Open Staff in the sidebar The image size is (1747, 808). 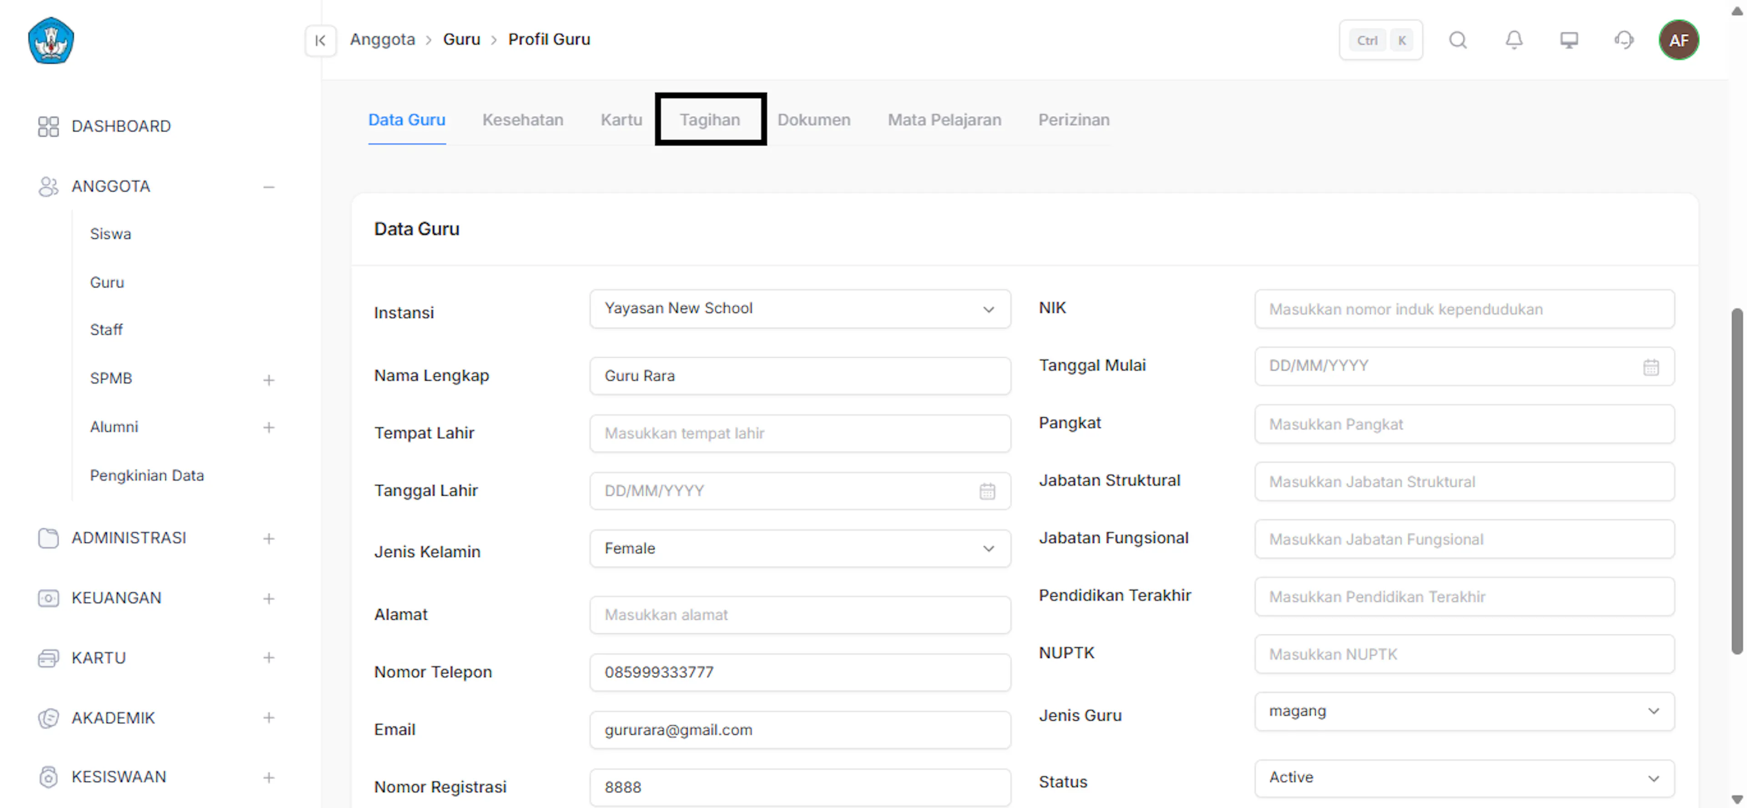tap(106, 330)
